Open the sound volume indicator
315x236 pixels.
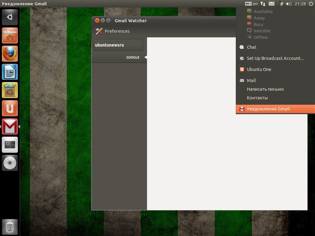289,4
